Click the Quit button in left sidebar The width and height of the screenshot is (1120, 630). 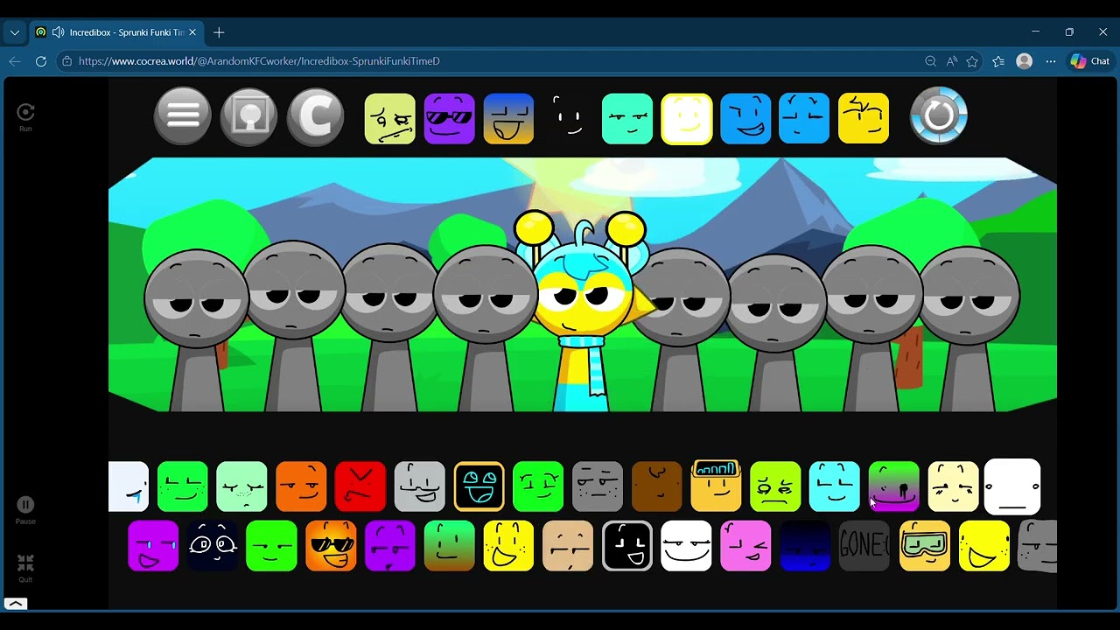(25, 568)
